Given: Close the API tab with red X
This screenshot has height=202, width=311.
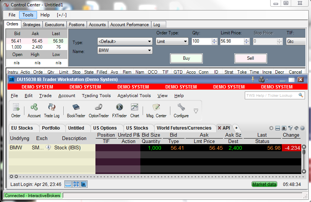Looking at the screenshot, I should tap(219, 128).
